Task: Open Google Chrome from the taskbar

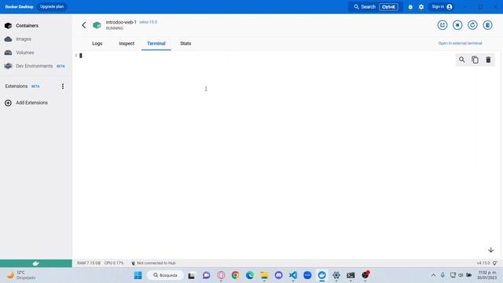Action: pyautogui.click(x=236, y=275)
